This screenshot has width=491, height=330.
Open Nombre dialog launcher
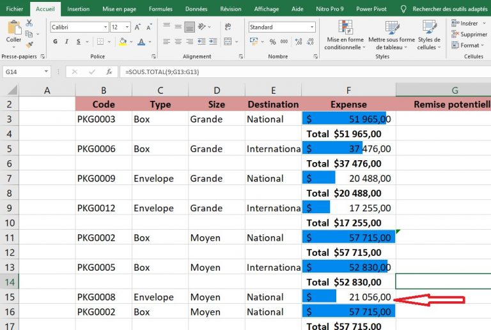316,57
